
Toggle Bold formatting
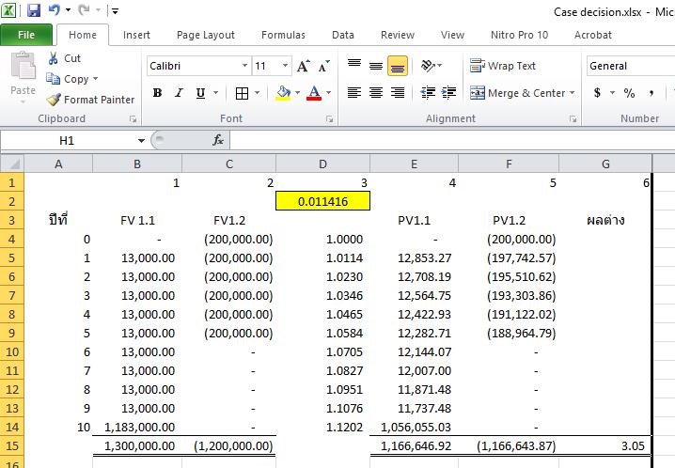click(157, 93)
